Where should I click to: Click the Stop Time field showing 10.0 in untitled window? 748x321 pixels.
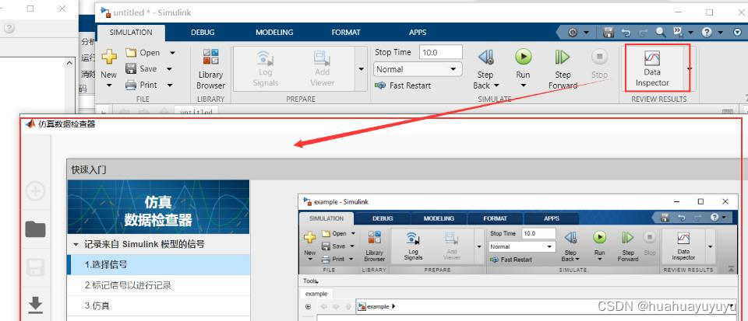click(441, 52)
